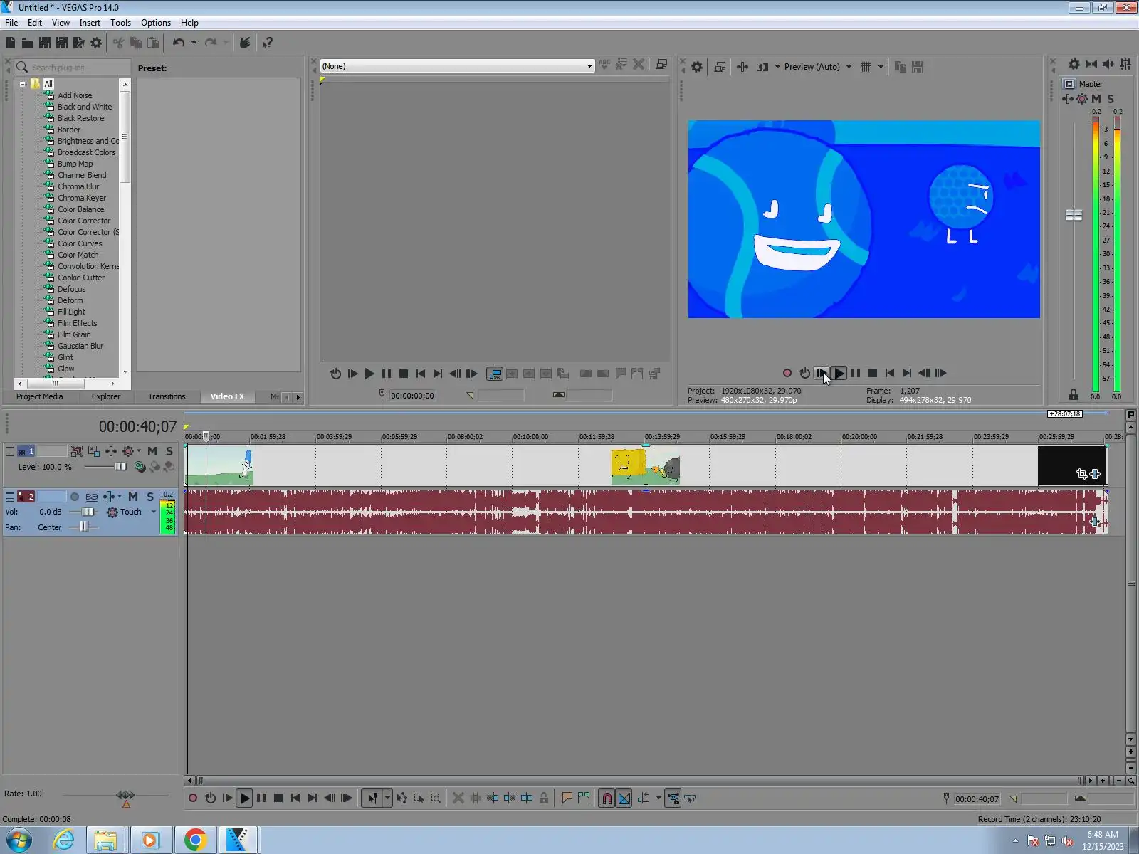Viewport: 1139px width, 854px height.
Task: Toggle automatic crossfades button
Action: [x=624, y=798]
